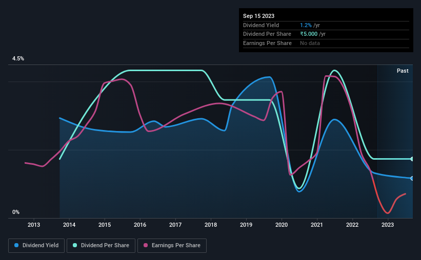The width and height of the screenshot is (421, 260).
Task: Click the tooltip Dividend Yield row label
Action: 261,25
